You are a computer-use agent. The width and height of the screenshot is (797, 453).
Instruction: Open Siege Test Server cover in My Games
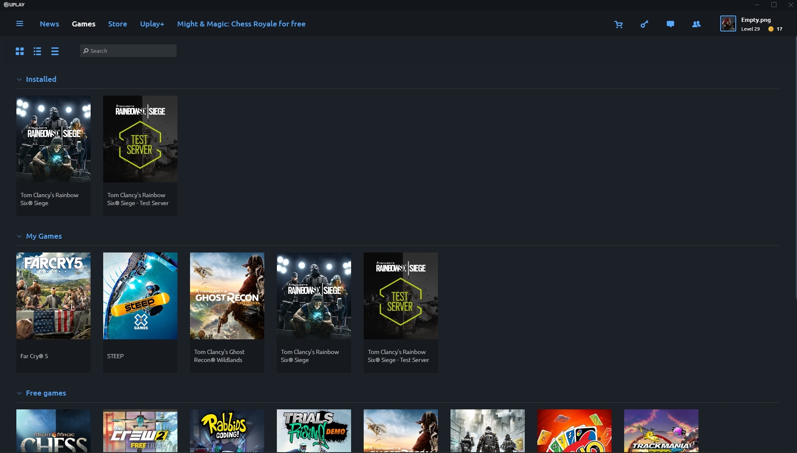(401, 296)
